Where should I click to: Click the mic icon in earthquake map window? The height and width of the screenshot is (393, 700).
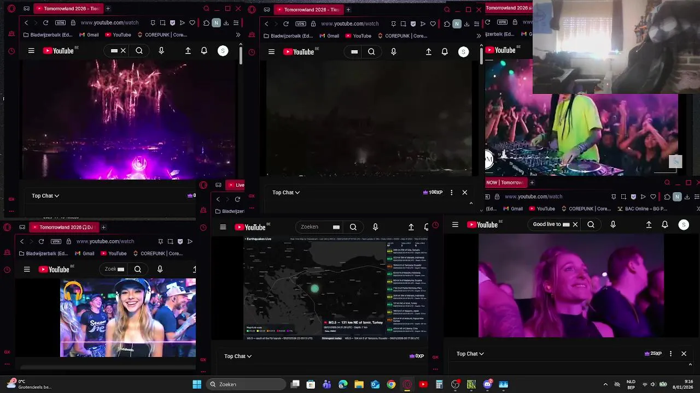pos(375,227)
